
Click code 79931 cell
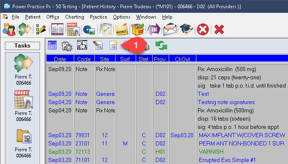(83, 135)
